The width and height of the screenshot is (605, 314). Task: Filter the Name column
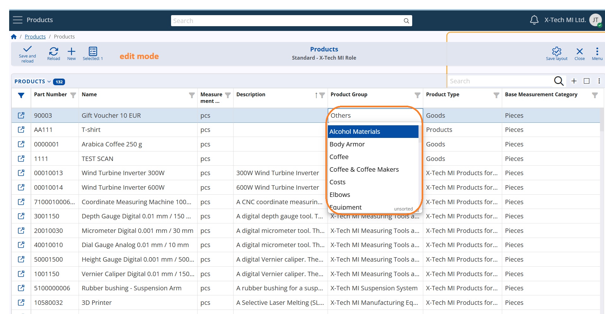pyautogui.click(x=192, y=95)
